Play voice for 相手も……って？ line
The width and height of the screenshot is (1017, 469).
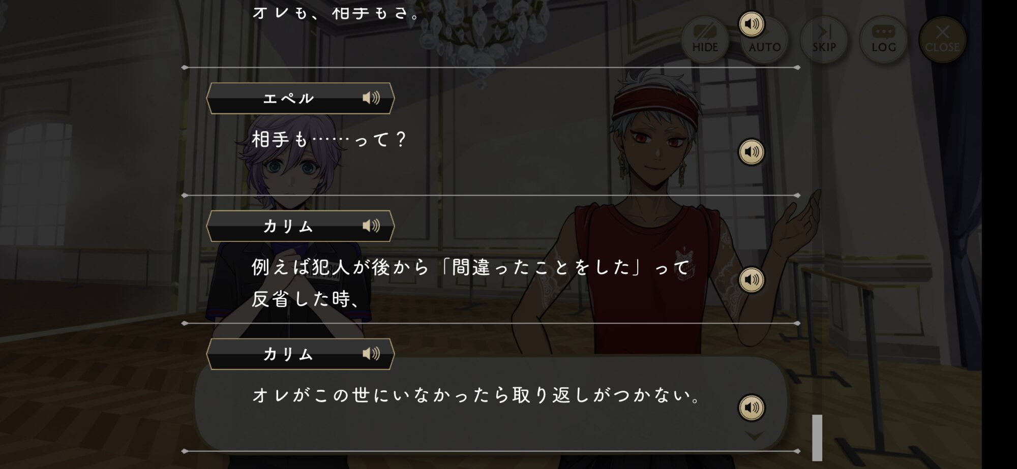pyautogui.click(x=751, y=151)
